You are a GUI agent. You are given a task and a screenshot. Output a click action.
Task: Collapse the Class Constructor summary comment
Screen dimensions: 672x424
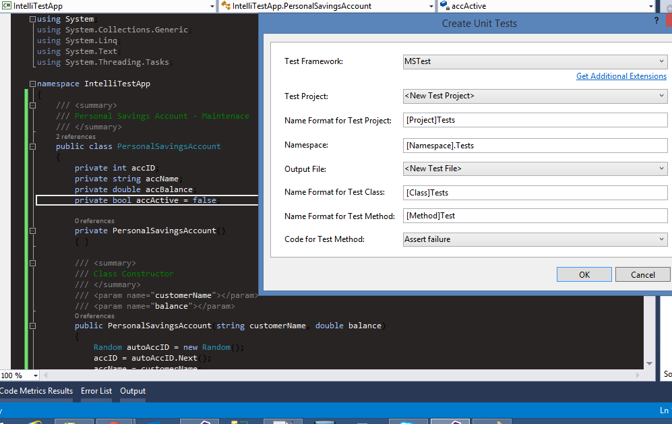(32, 264)
